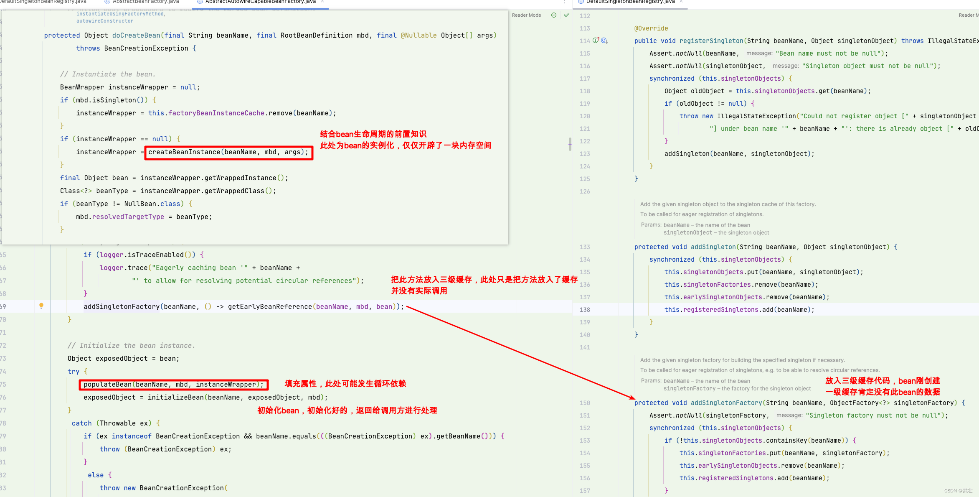The image size is (979, 497).
Task: Toggle Reader Mode in the left editor
Action: click(526, 15)
